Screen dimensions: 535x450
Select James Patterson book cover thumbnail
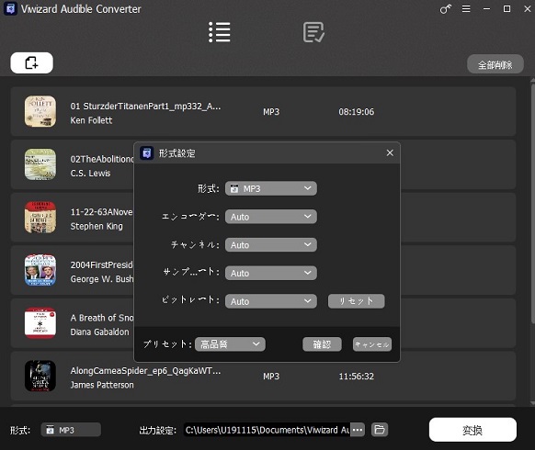(x=40, y=376)
